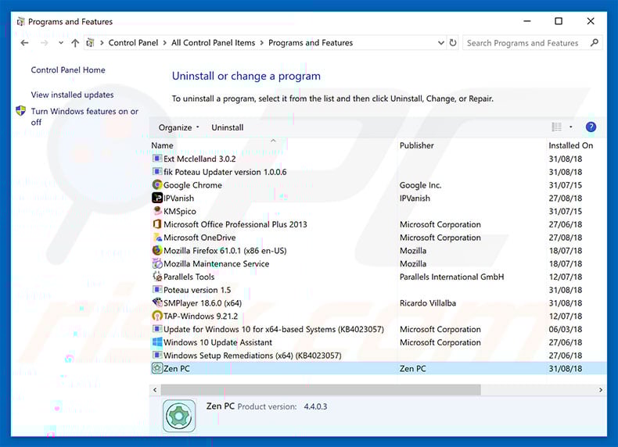
Task: Select Mozilla Firefox 61.0.1 (x86 en-US)
Action: (x=225, y=251)
